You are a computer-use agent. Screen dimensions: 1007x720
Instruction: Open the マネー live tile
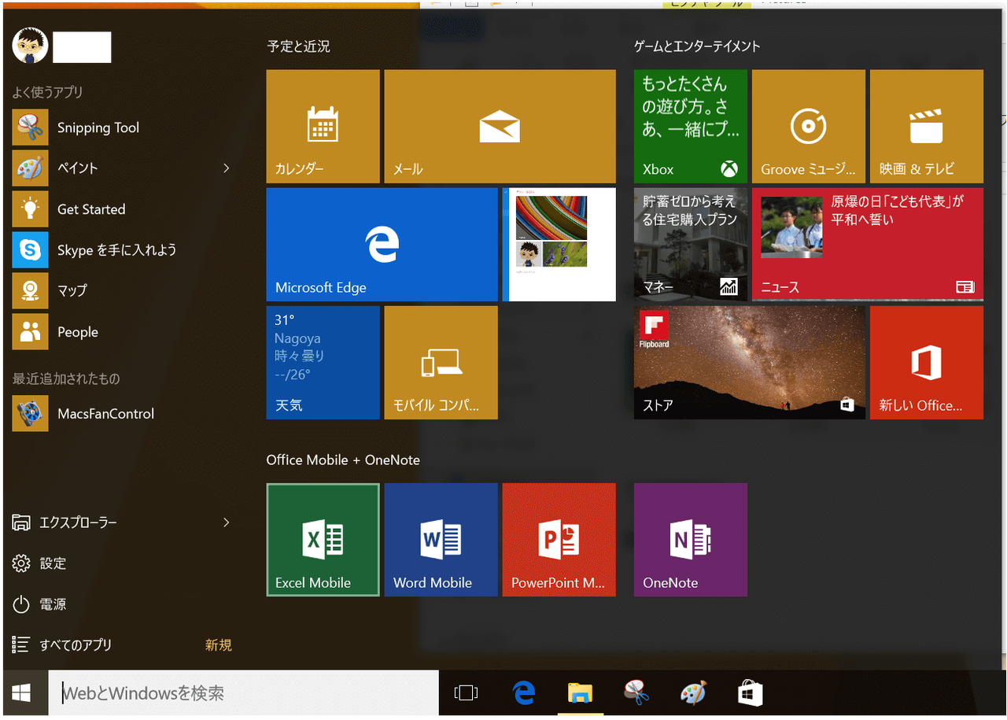click(691, 245)
